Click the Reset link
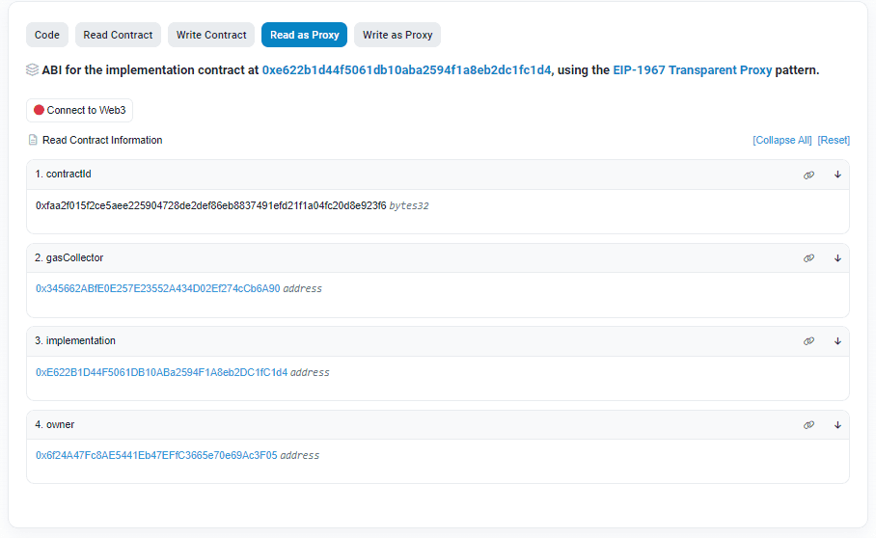This screenshot has width=876, height=538. click(x=834, y=140)
